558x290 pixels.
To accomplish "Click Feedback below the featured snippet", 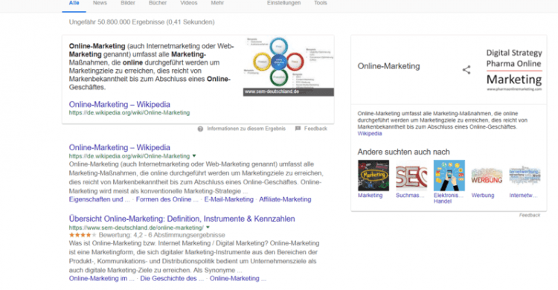I will [x=315, y=129].
